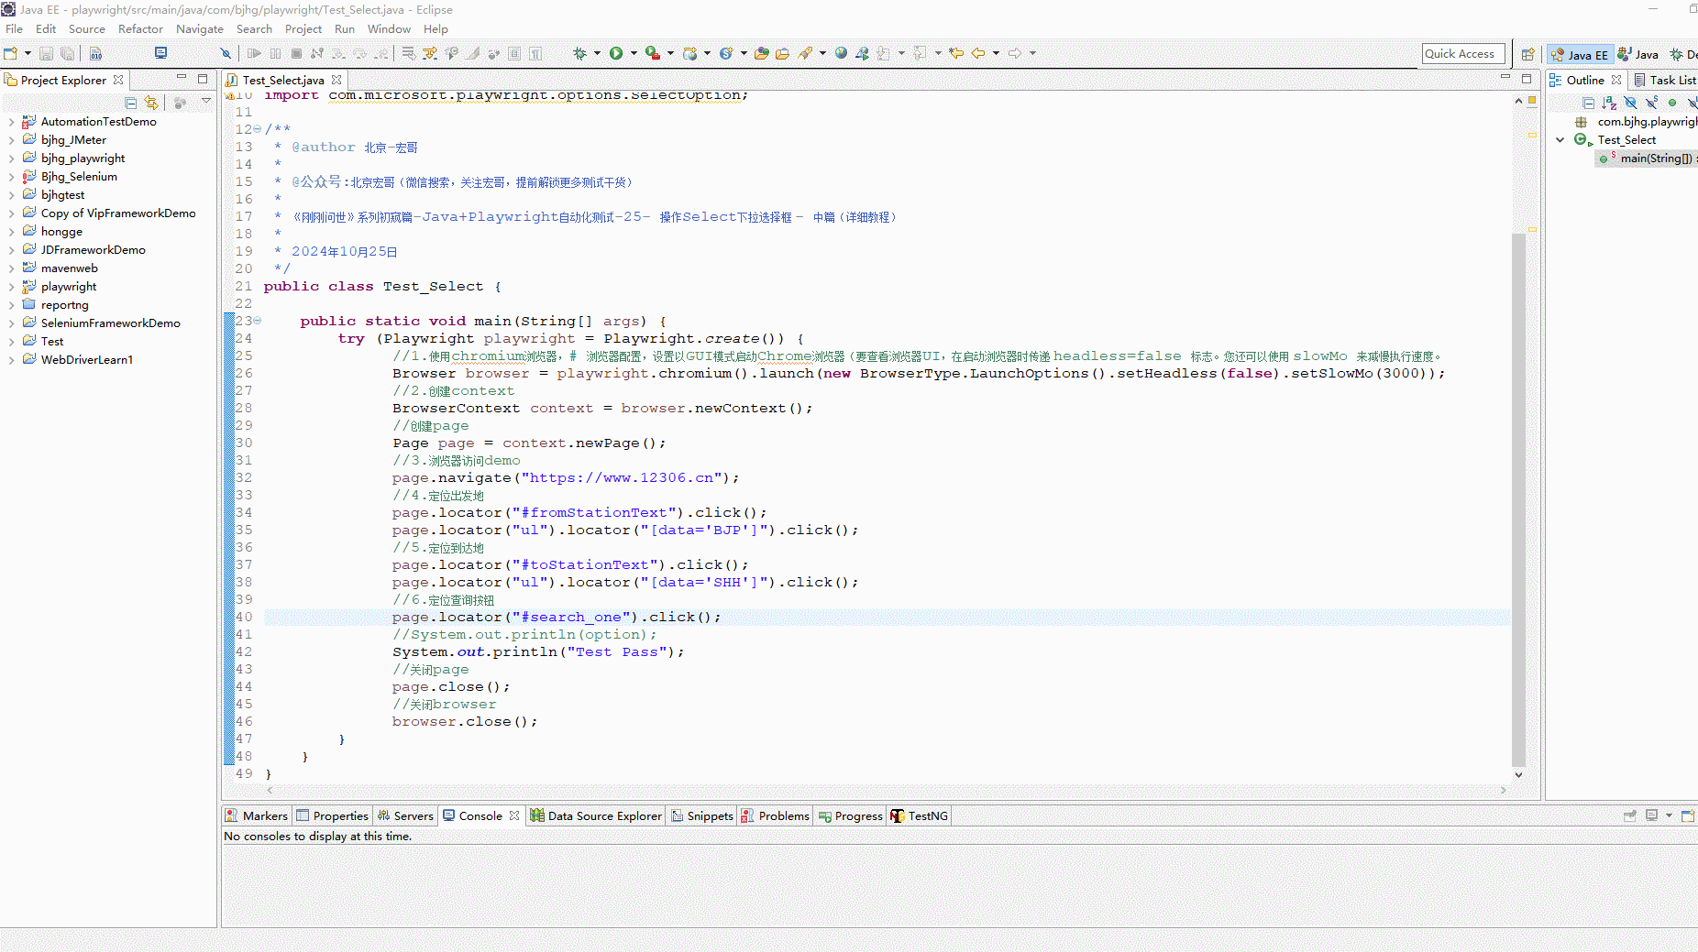Click the Back navigation arrow icon
Viewport: 1698px width, 952px height.
(x=978, y=53)
